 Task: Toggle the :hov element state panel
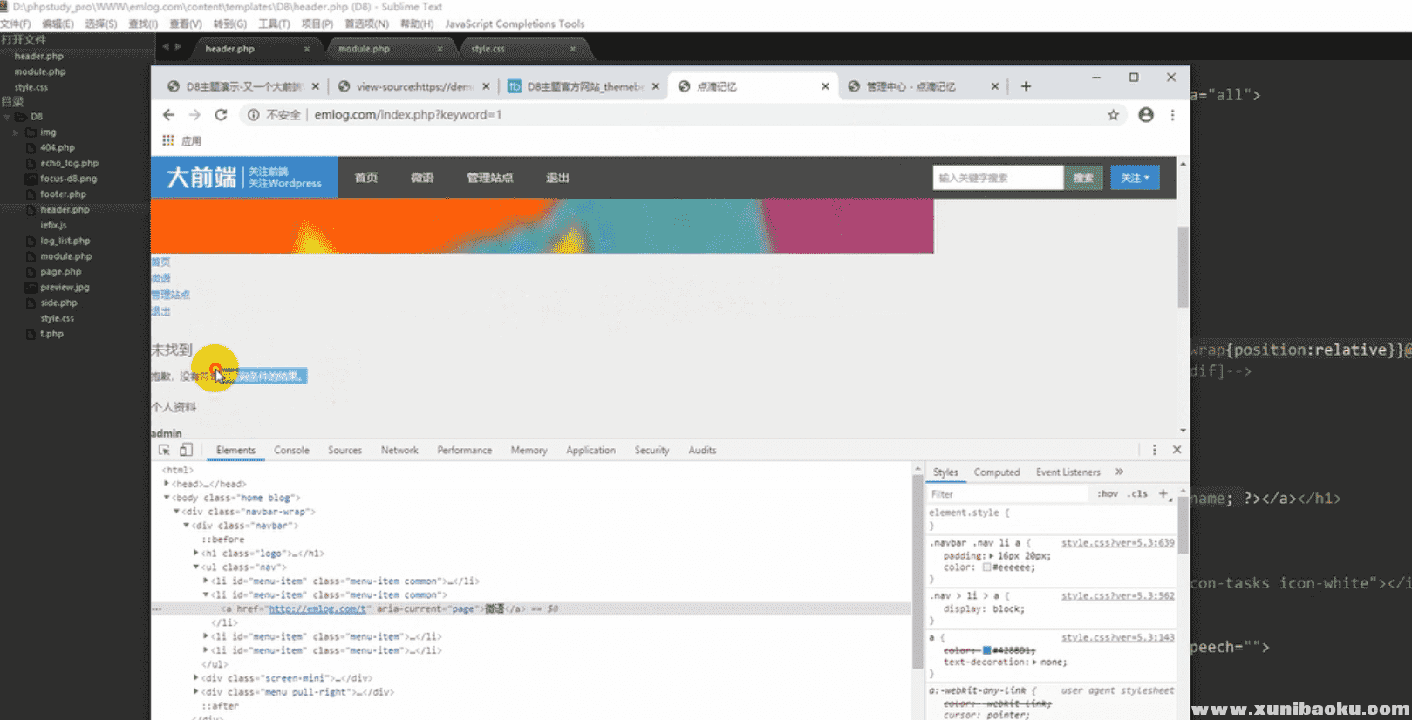tap(1108, 493)
